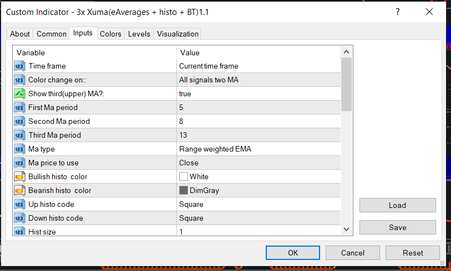Screen dimensions: 451x271
Task: Click the DimGray bearish color swatch
Action: tap(184, 190)
